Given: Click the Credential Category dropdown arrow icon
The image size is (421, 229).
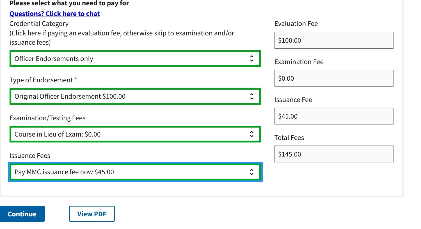Looking at the screenshot, I should click(252, 58).
